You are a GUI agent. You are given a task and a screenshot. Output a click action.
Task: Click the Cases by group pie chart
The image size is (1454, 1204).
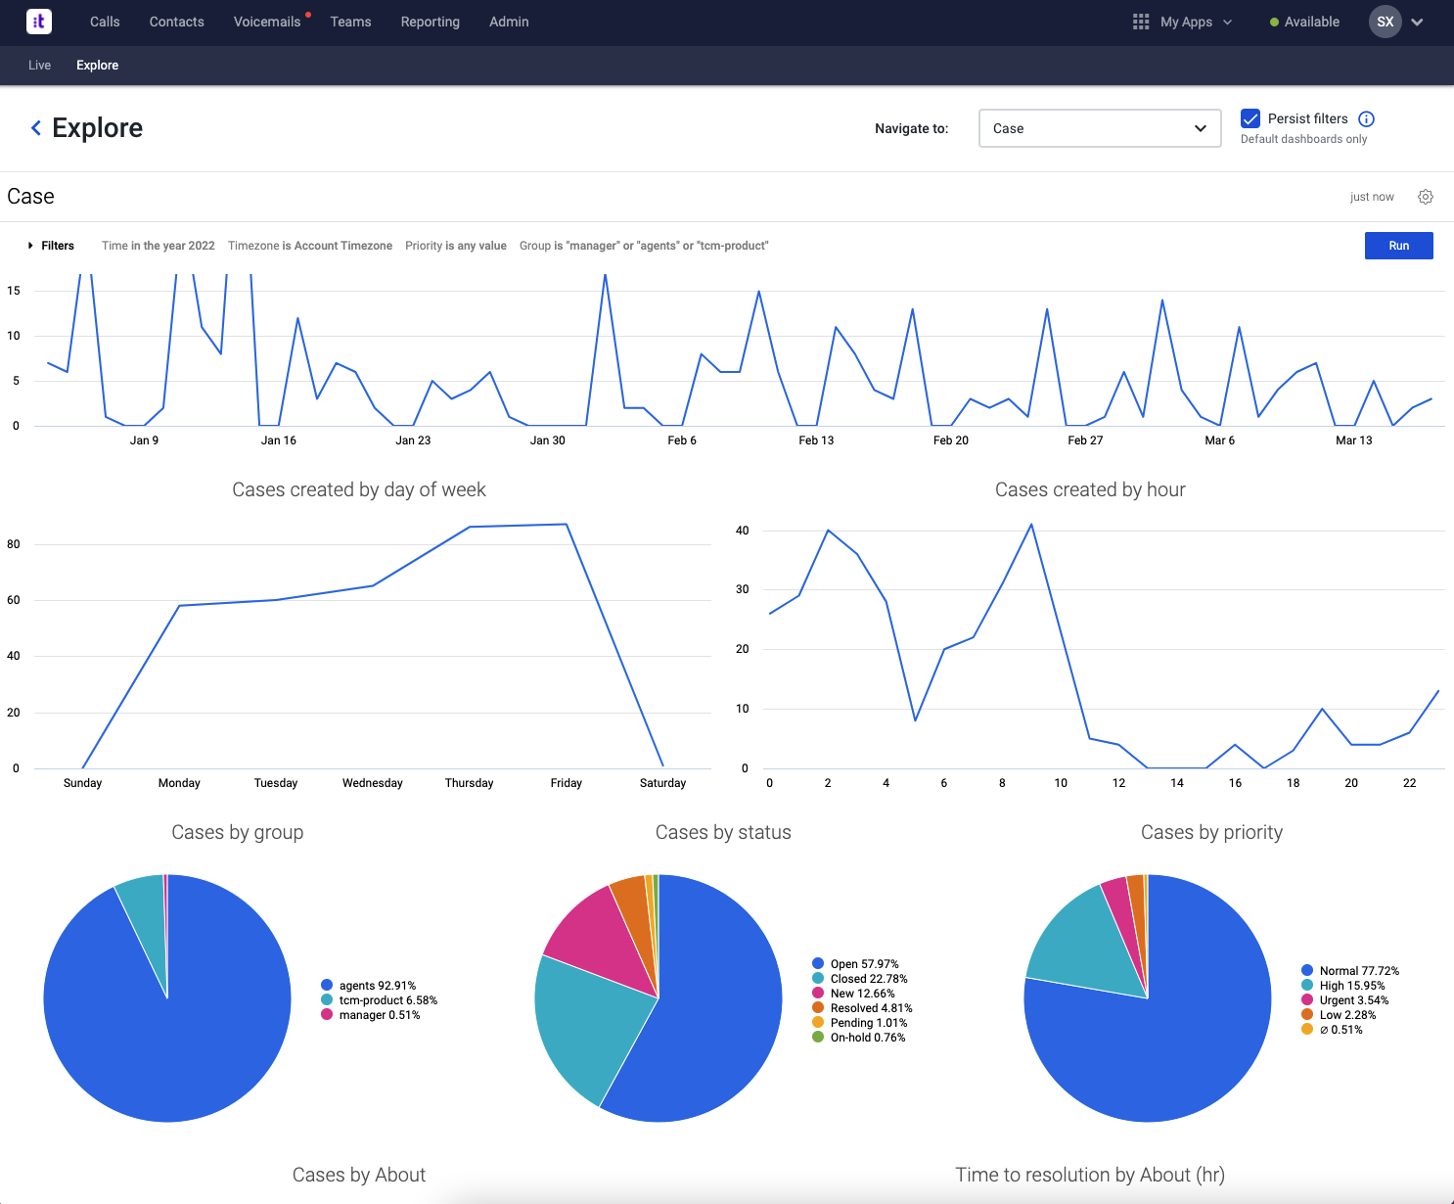(166, 996)
